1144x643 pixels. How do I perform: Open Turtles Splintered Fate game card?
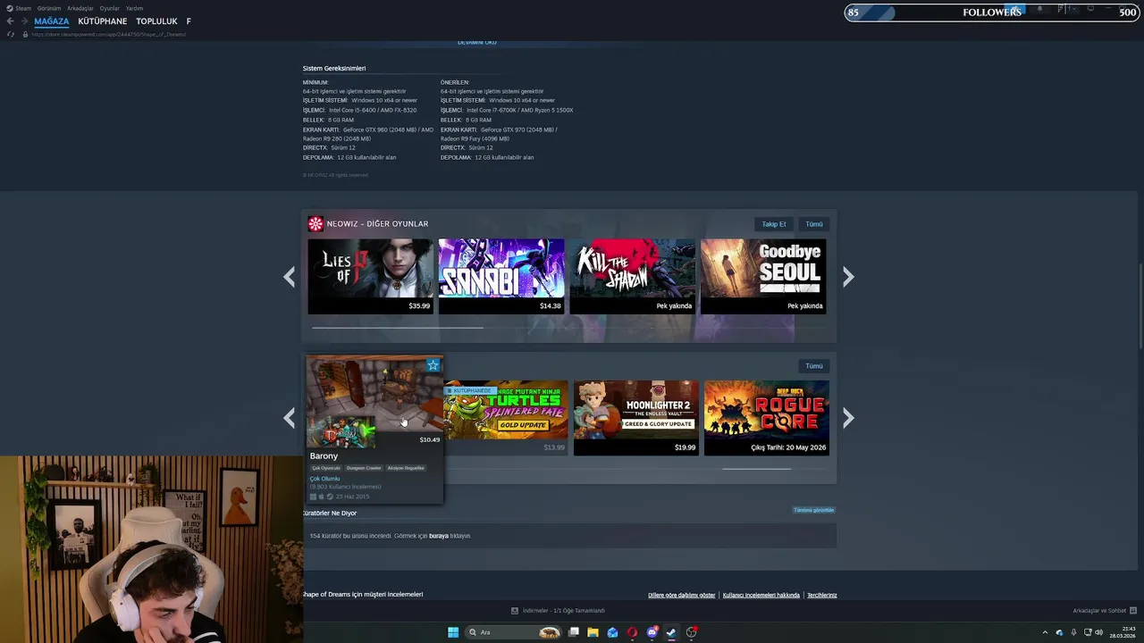[x=506, y=417]
